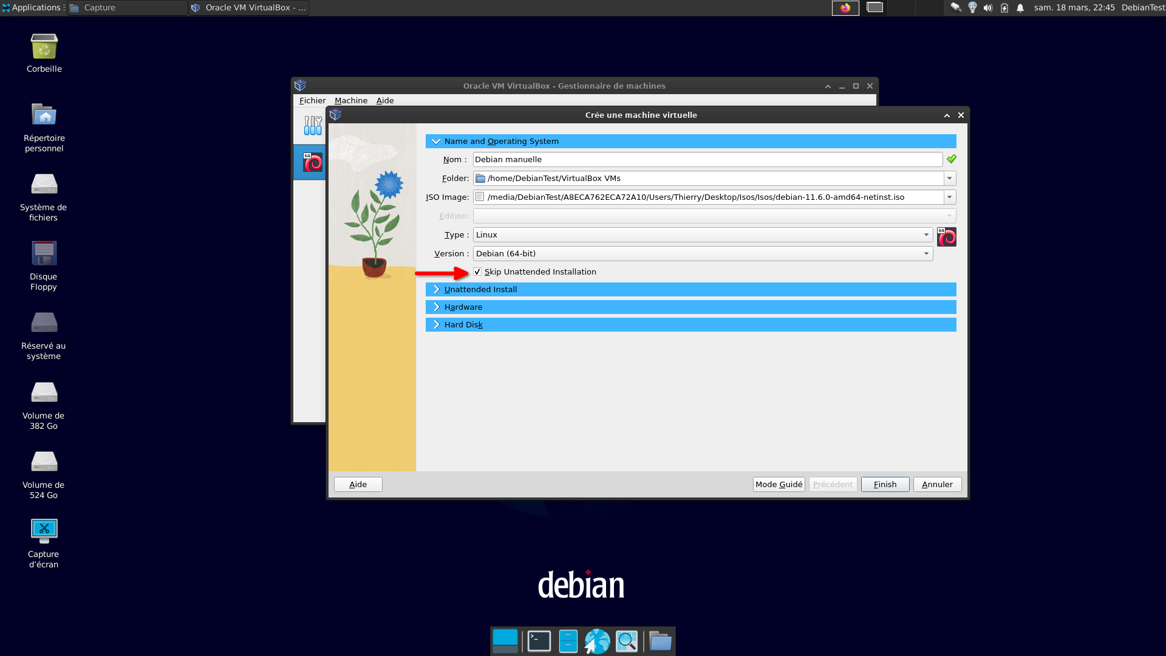Click the Show Desktop icon in the dock

coord(505,641)
